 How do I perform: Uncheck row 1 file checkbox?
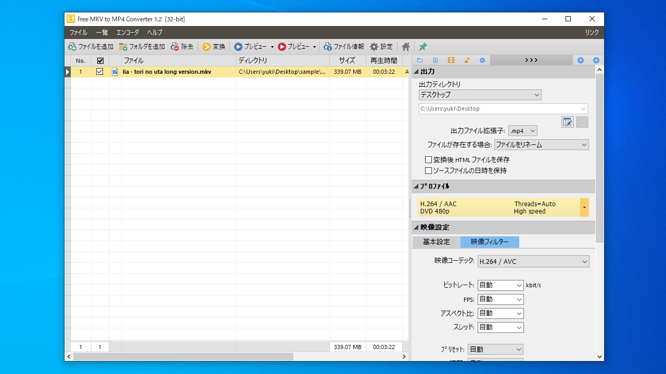pyautogui.click(x=100, y=72)
